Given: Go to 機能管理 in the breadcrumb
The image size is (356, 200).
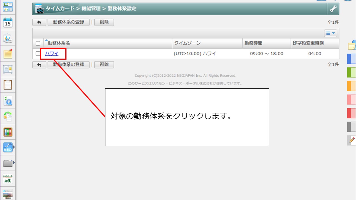Looking at the screenshot, I should click(91, 9).
